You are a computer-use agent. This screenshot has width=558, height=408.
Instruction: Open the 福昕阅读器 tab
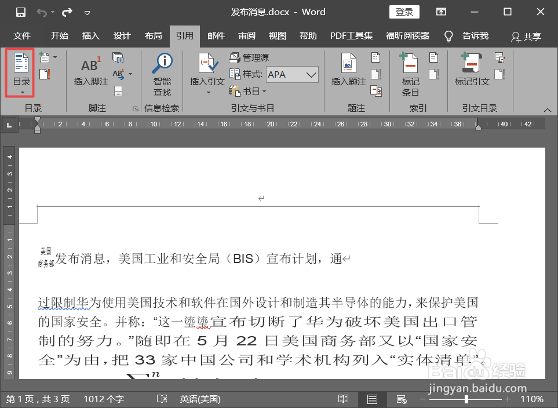(x=407, y=36)
